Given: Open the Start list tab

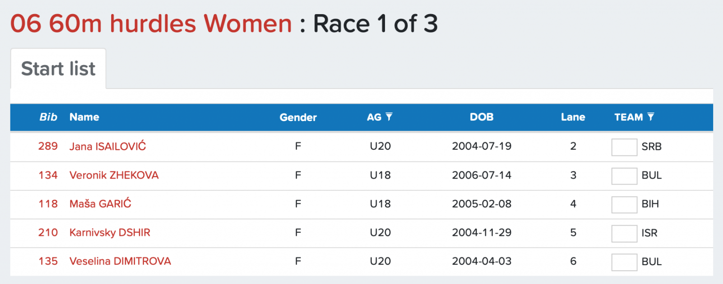Looking at the screenshot, I should coord(58,69).
